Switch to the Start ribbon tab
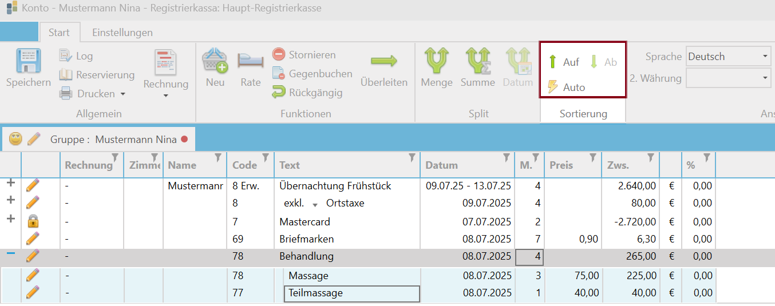Image resolution: width=775 pixels, height=306 pixels. click(x=60, y=33)
